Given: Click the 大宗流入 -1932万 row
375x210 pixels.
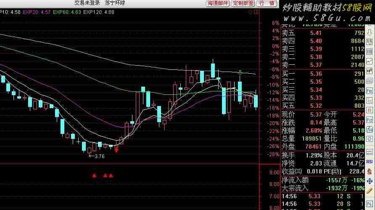Looking at the screenshot, I should [323, 188].
